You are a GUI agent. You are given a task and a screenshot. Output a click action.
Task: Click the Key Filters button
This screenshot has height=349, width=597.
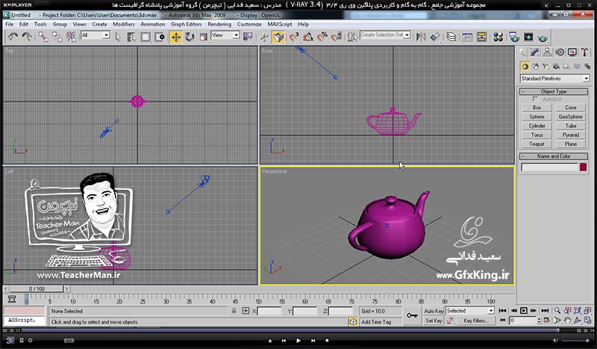tap(476, 321)
